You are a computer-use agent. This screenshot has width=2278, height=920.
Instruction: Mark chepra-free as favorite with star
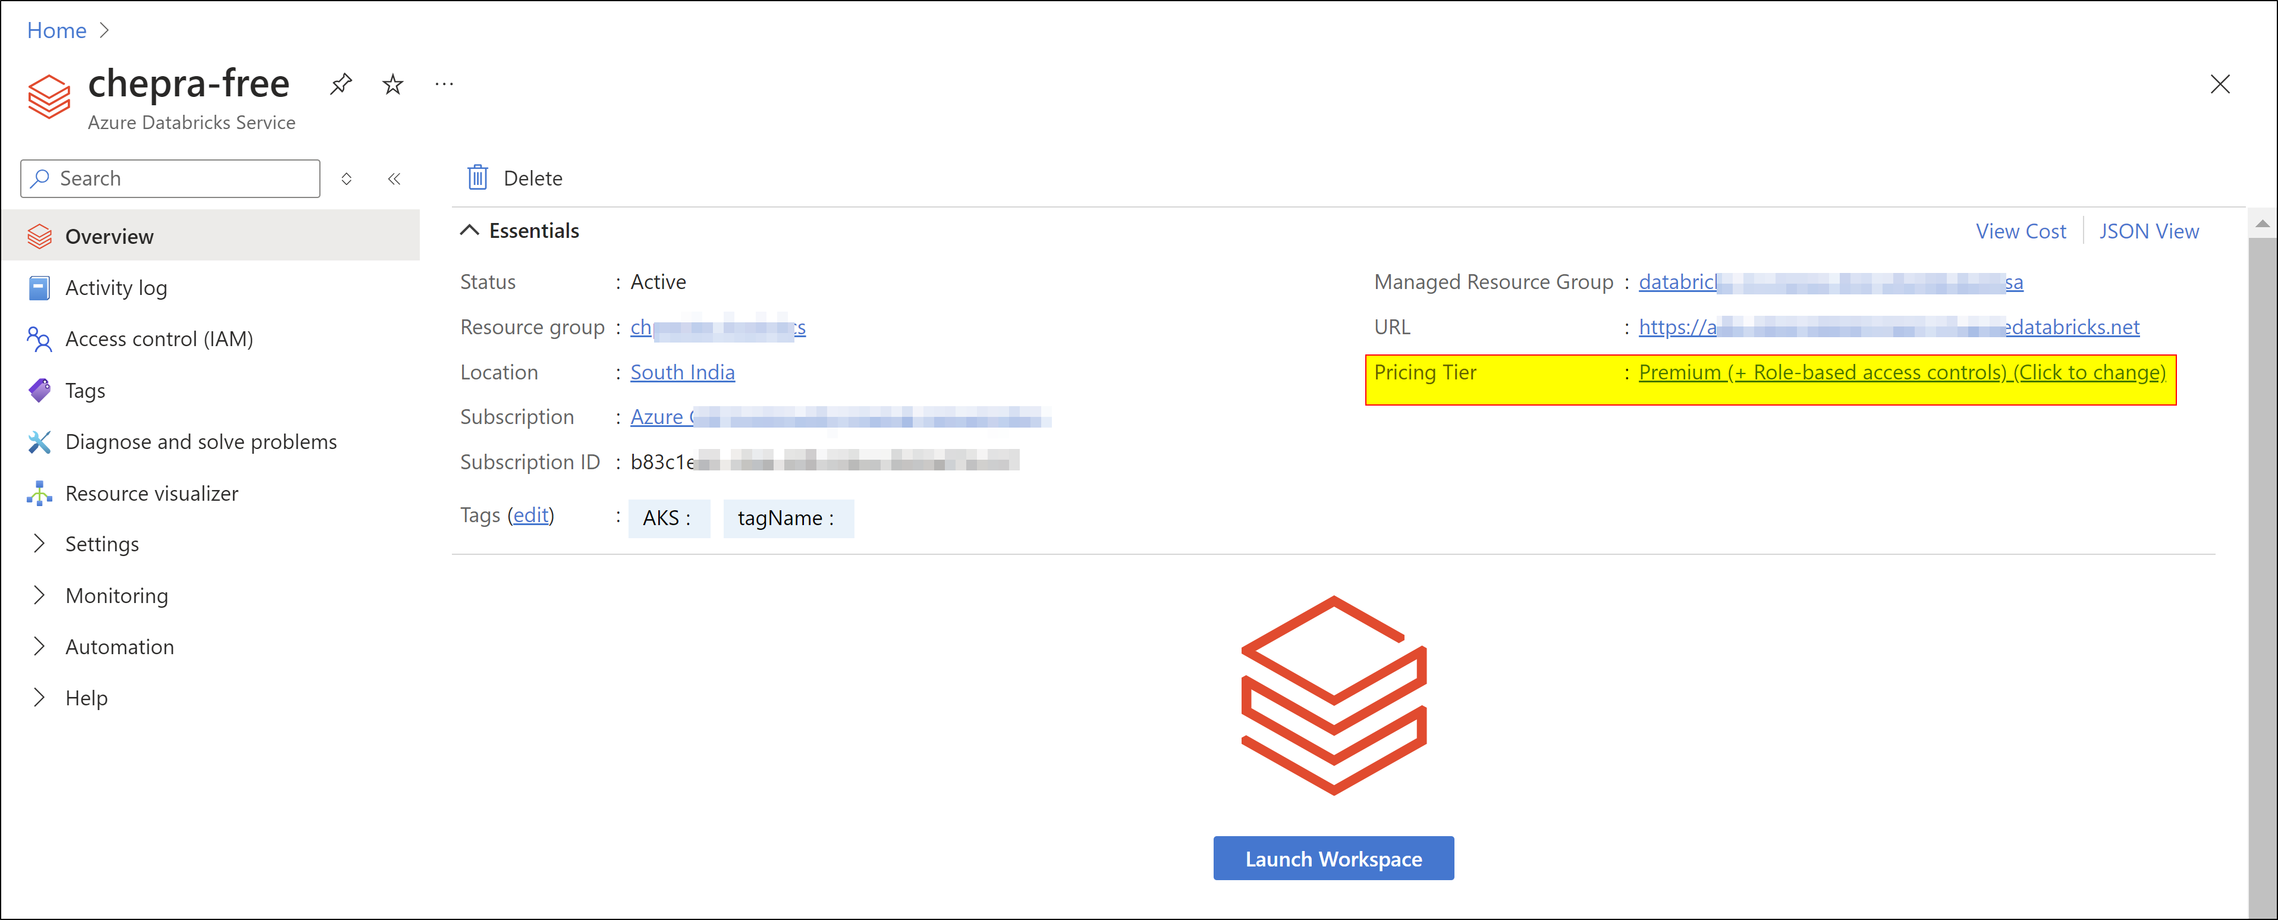(392, 85)
